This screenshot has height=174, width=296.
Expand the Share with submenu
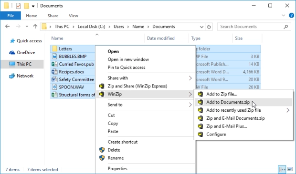click(190, 78)
